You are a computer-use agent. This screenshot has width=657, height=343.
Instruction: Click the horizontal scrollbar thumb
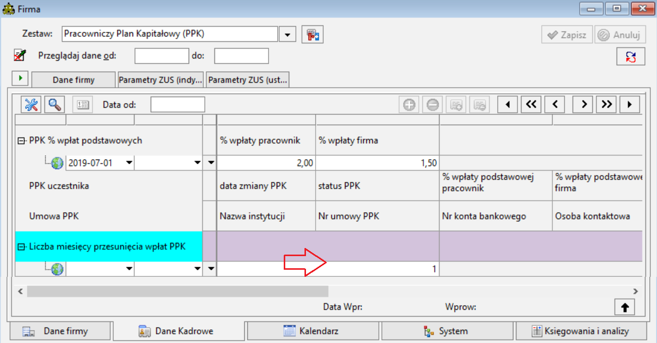pos(178,291)
